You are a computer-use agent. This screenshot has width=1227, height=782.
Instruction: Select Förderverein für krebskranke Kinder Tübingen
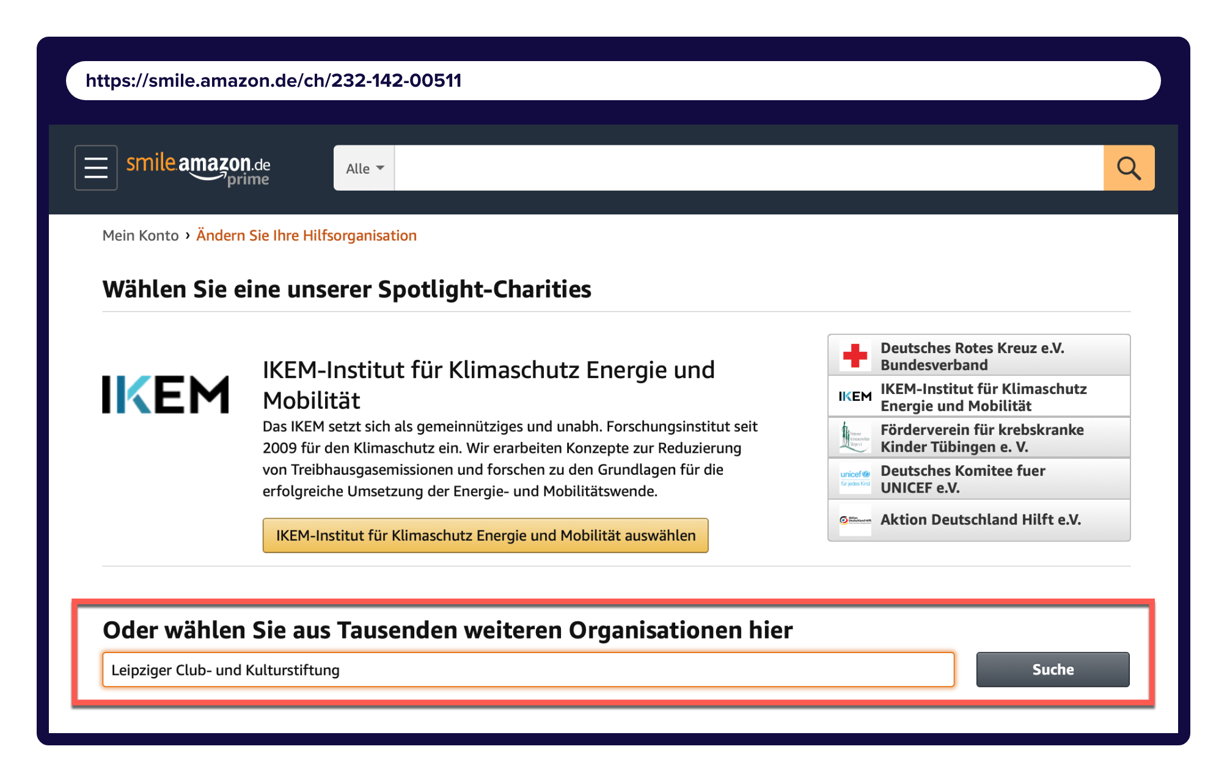point(979,437)
